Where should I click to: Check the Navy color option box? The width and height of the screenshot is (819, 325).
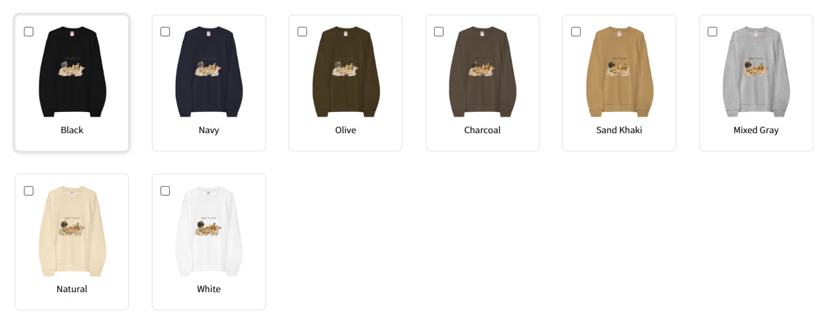pyautogui.click(x=165, y=32)
